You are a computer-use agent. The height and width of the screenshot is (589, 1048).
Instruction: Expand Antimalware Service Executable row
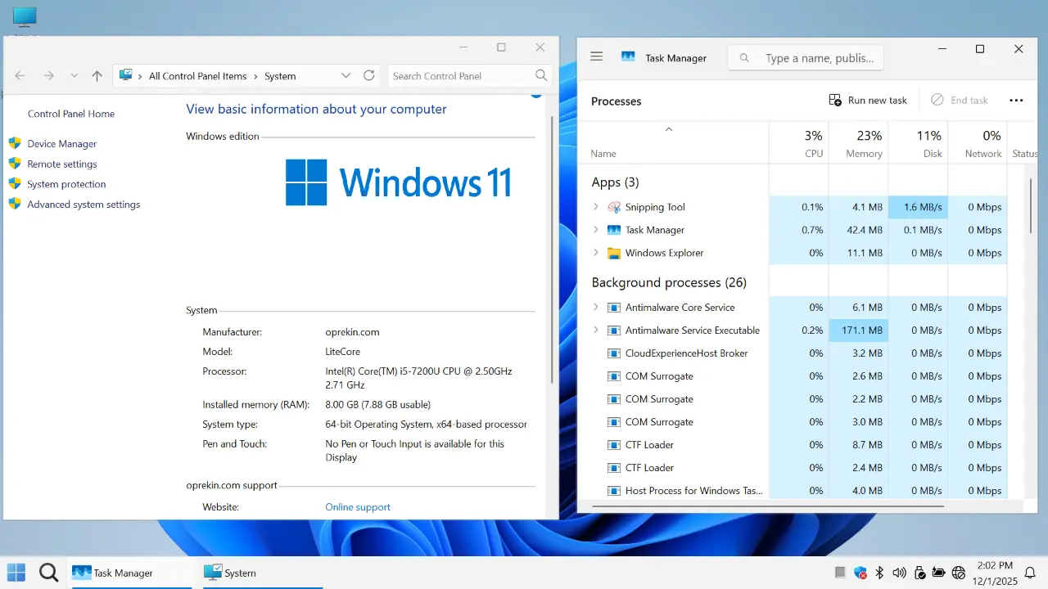coord(596,330)
